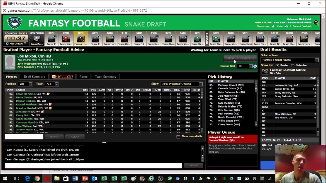Enable the Show unavailable checkbox

coord(178,136)
